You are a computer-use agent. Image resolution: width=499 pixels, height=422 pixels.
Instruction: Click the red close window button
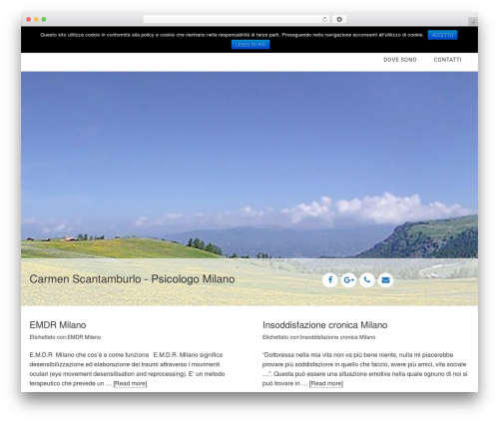(29, 19)
